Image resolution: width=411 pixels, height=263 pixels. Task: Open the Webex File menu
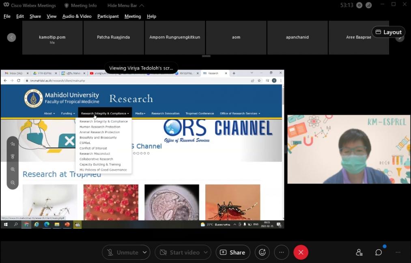point(7,16)
